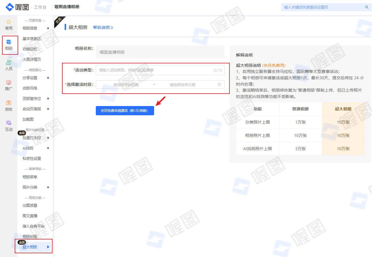Open the 互动 sidebar section
This screenshot has width=372, height=257.
click(x=9, y=126)
